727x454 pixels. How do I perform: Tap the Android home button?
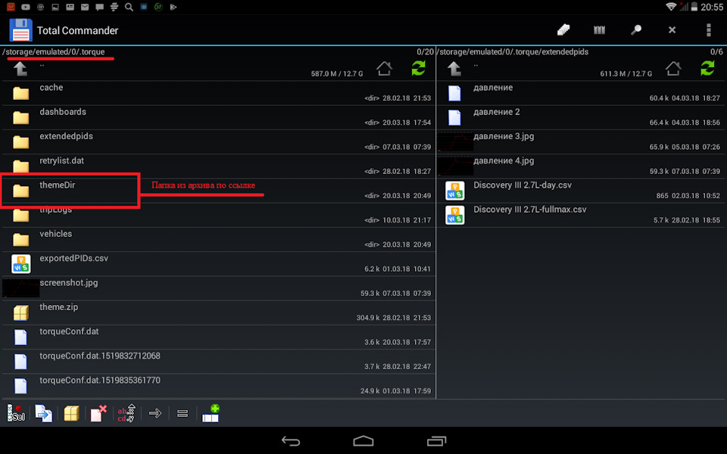pos(363,440)
